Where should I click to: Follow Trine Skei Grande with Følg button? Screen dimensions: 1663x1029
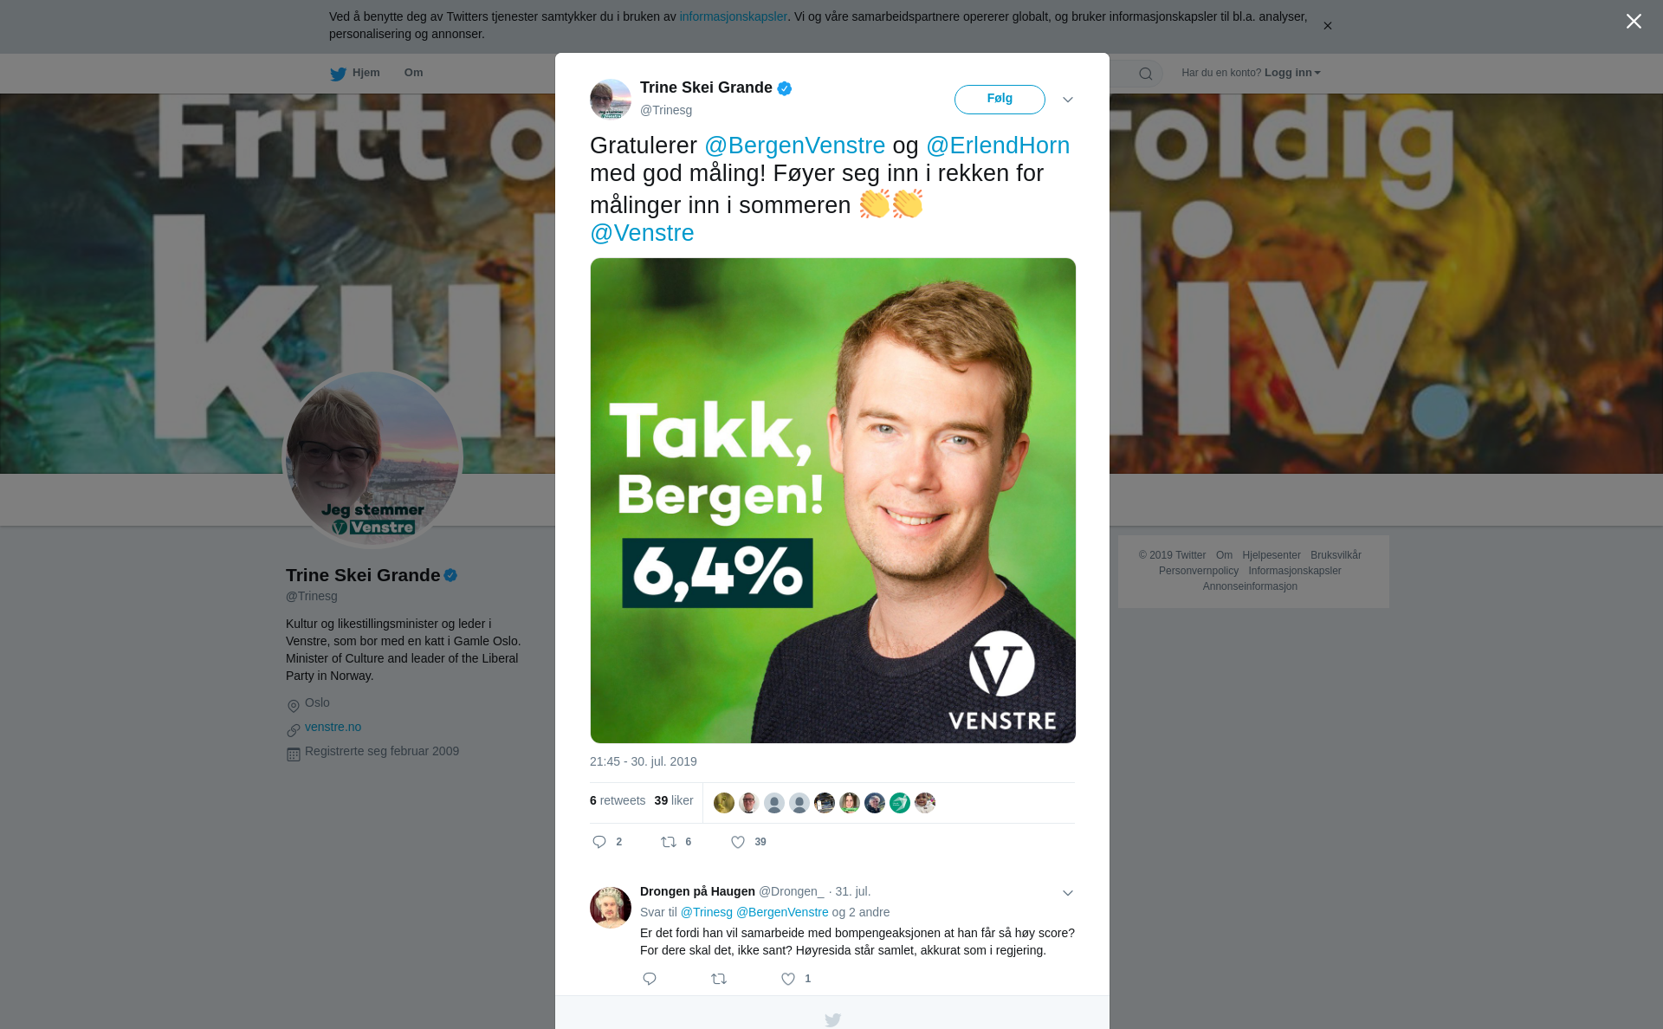tap(1000, 100)
